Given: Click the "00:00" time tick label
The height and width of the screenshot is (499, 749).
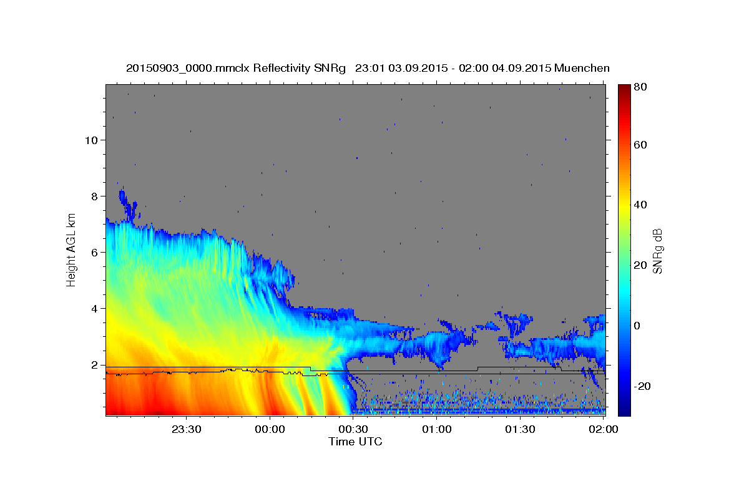Looking at the screenshot, I should 270,429.
